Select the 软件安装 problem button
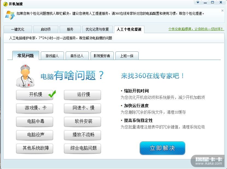The height and width of the screenshot is (169, 227). coord(82,121)
